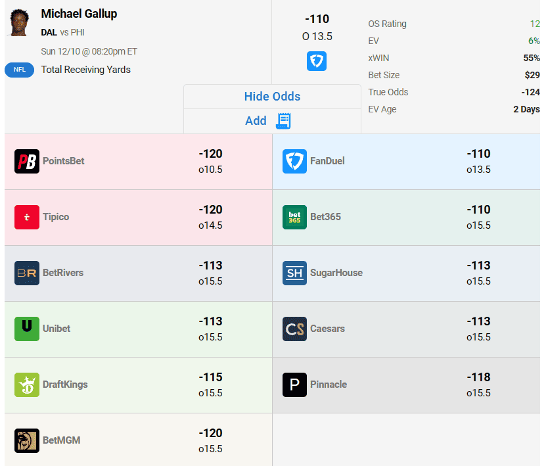The width and height of the screenshot is (548, 466).
Task: Click the BetRivers logo icon
Action: pyautogui.click(x=27, y=273)
